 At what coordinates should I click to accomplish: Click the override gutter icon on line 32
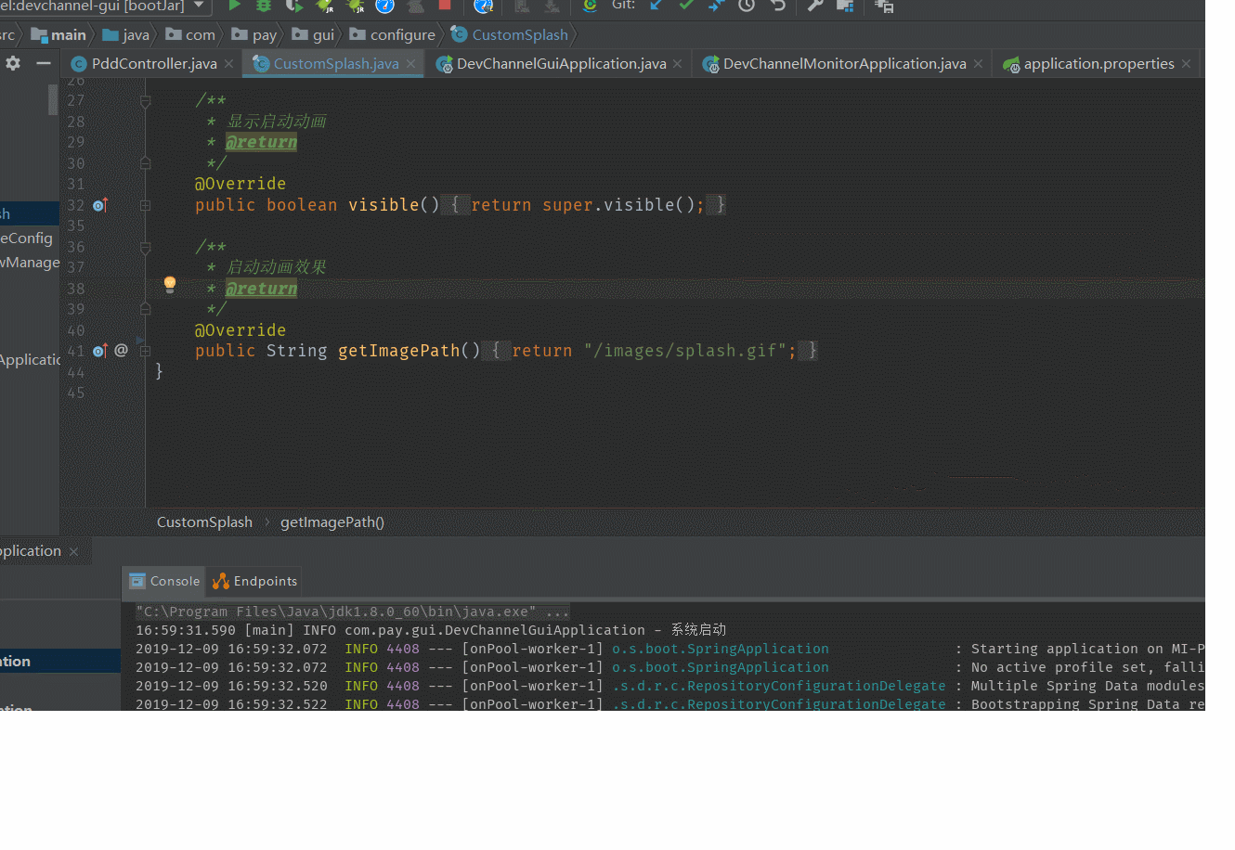(100, 205)
